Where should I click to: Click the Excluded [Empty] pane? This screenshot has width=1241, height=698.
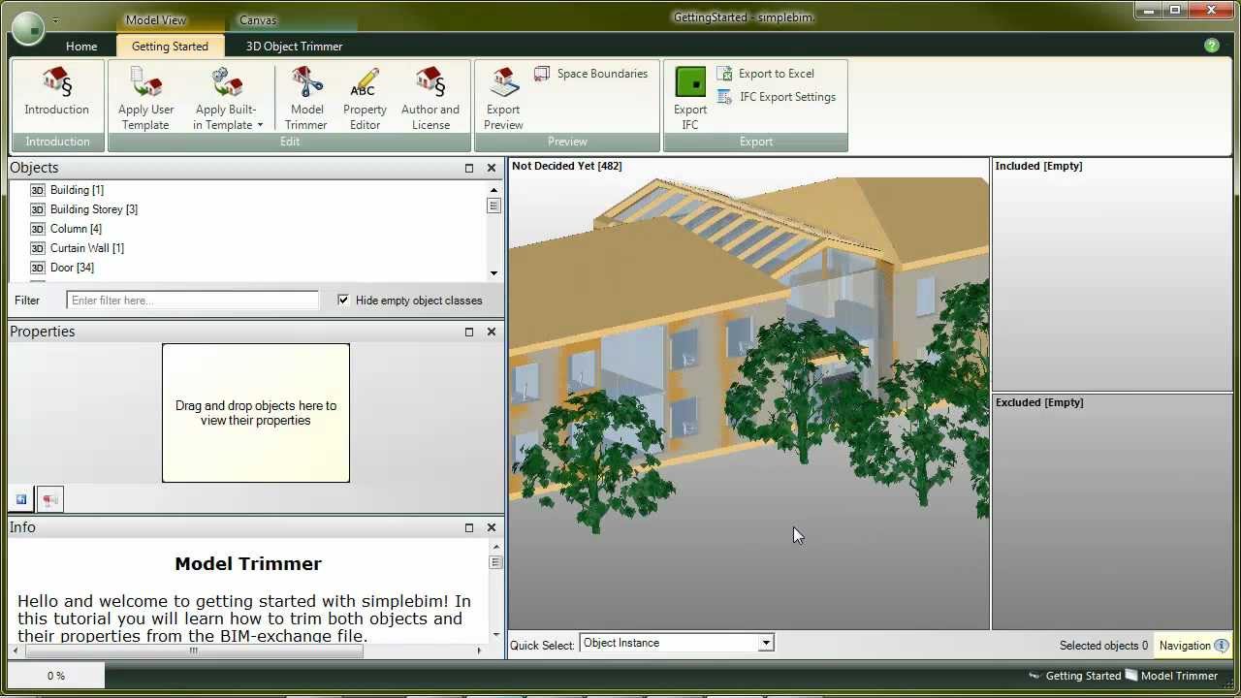tap(1112, 512)
